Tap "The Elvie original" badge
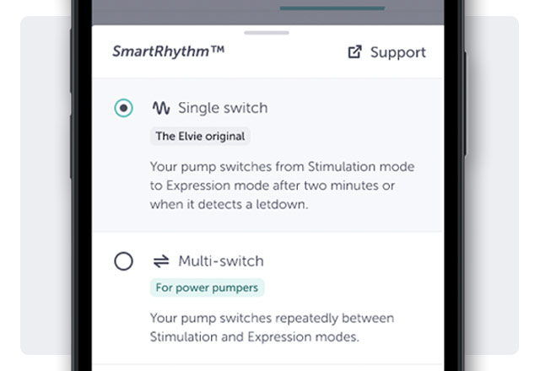The image size is (540, 371). click(200, 137)
